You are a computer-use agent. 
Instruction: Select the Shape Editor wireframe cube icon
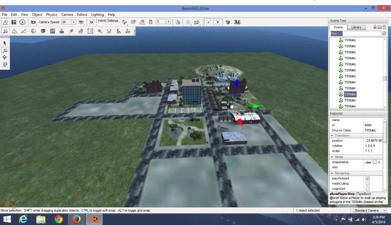128,31
